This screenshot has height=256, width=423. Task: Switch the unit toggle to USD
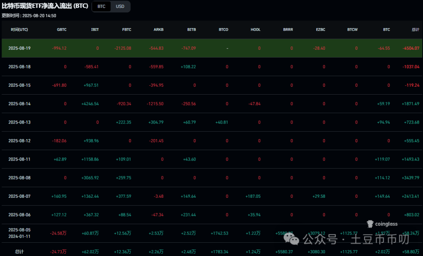(120, 6)
